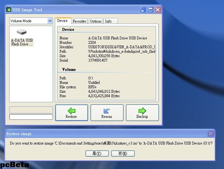Click the file system value HFS+
The width and height of the screenshot is (224, 169).
(x=92, y=87)
